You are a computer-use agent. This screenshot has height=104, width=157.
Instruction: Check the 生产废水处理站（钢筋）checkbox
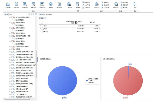[12, 17]
